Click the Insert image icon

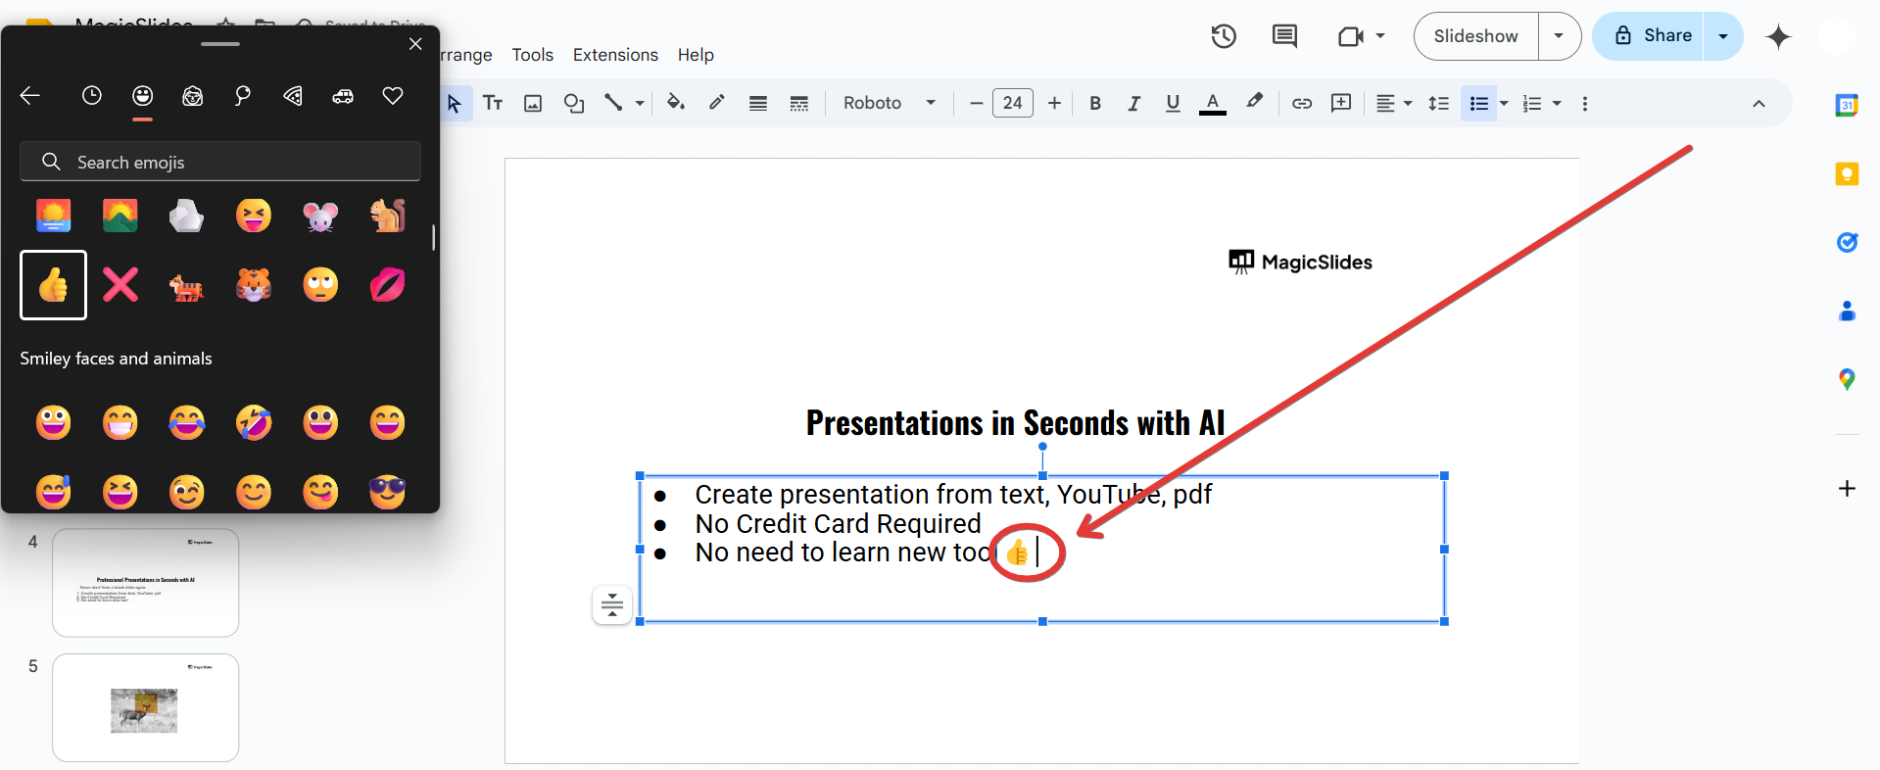click(x=533, y=103)
